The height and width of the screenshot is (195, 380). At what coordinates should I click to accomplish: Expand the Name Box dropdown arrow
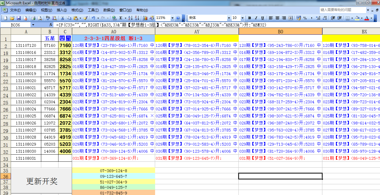(33, 25)
